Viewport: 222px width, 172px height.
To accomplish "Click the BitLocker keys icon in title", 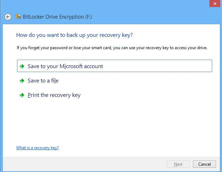I will coord(18,16).
